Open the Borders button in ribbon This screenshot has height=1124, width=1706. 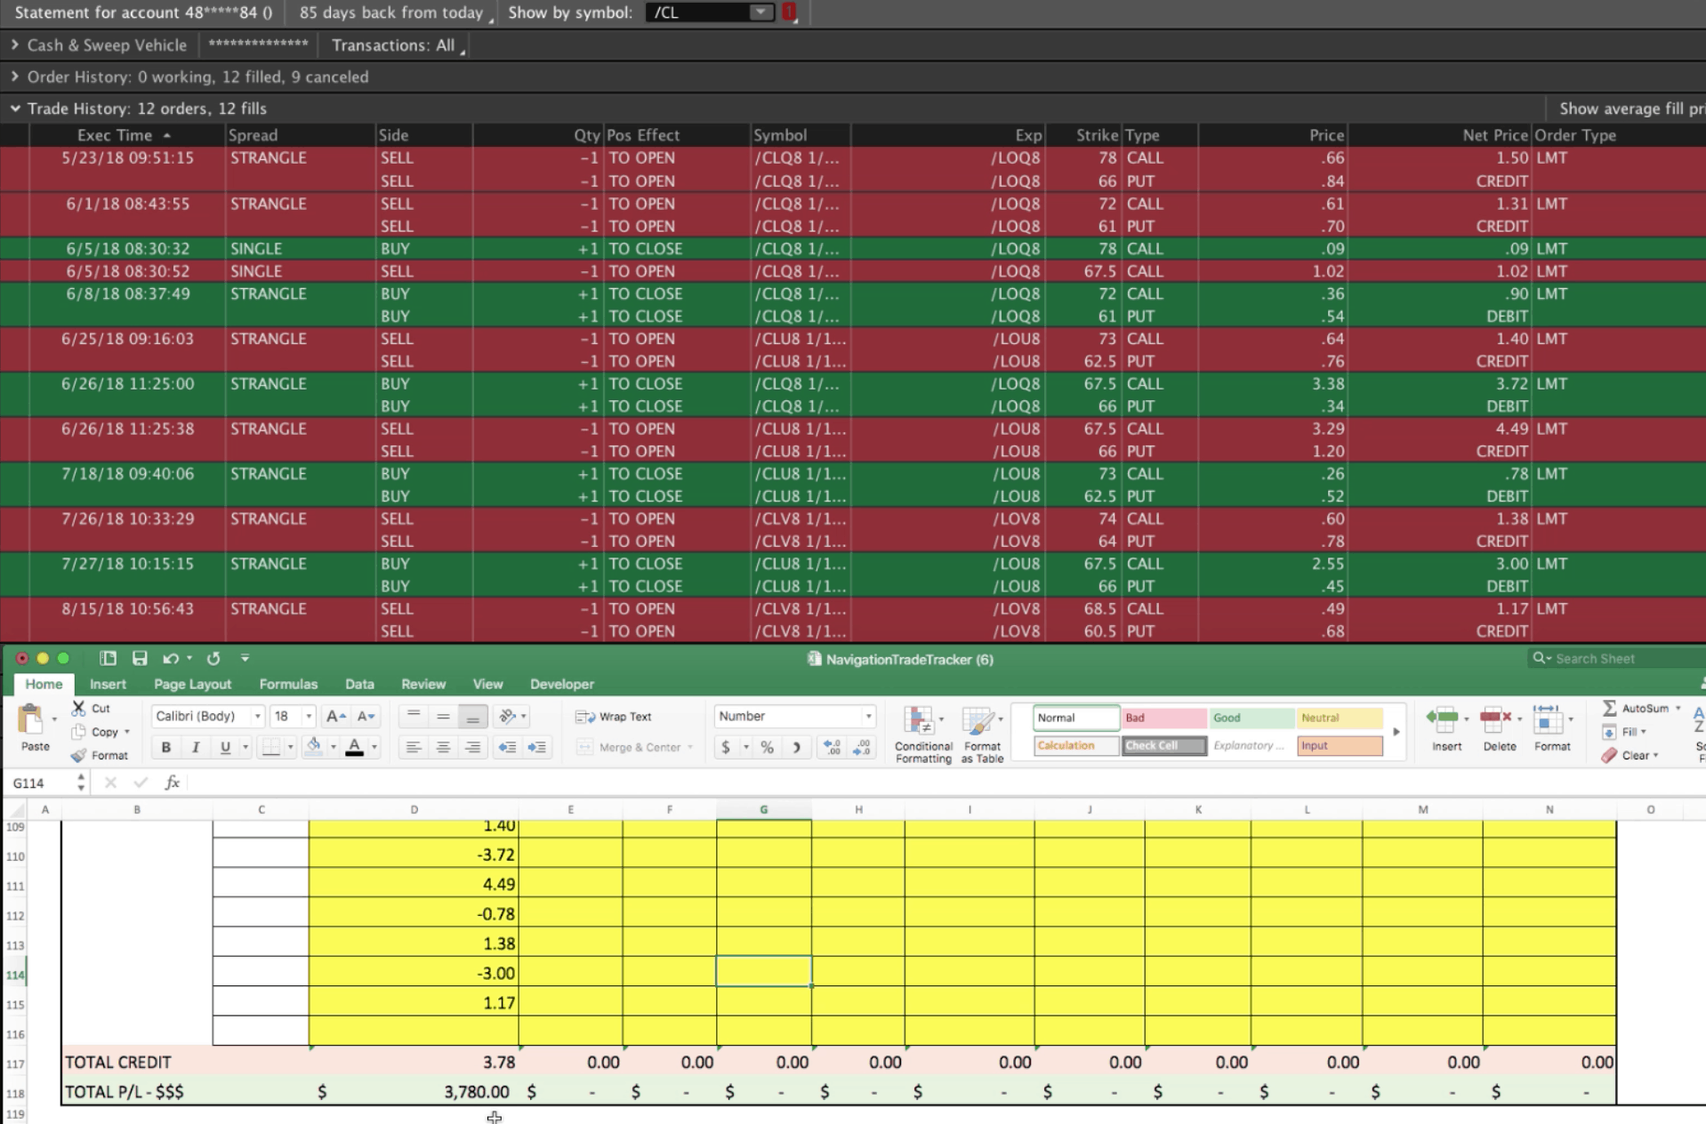[271, 747]
